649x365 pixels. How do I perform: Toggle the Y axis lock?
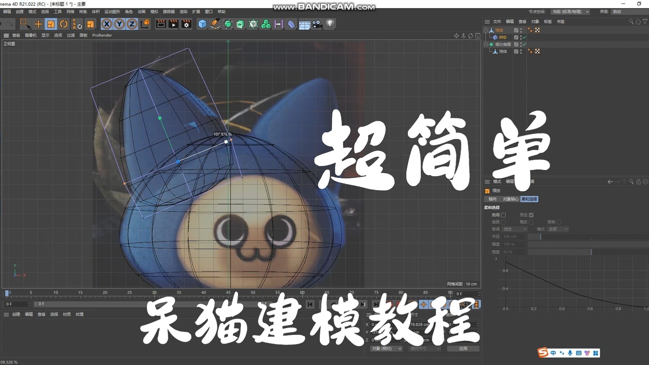tap(119, 24)
